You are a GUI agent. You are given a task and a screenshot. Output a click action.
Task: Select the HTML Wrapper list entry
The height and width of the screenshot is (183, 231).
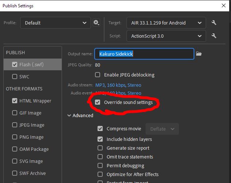tap(33, 101)
